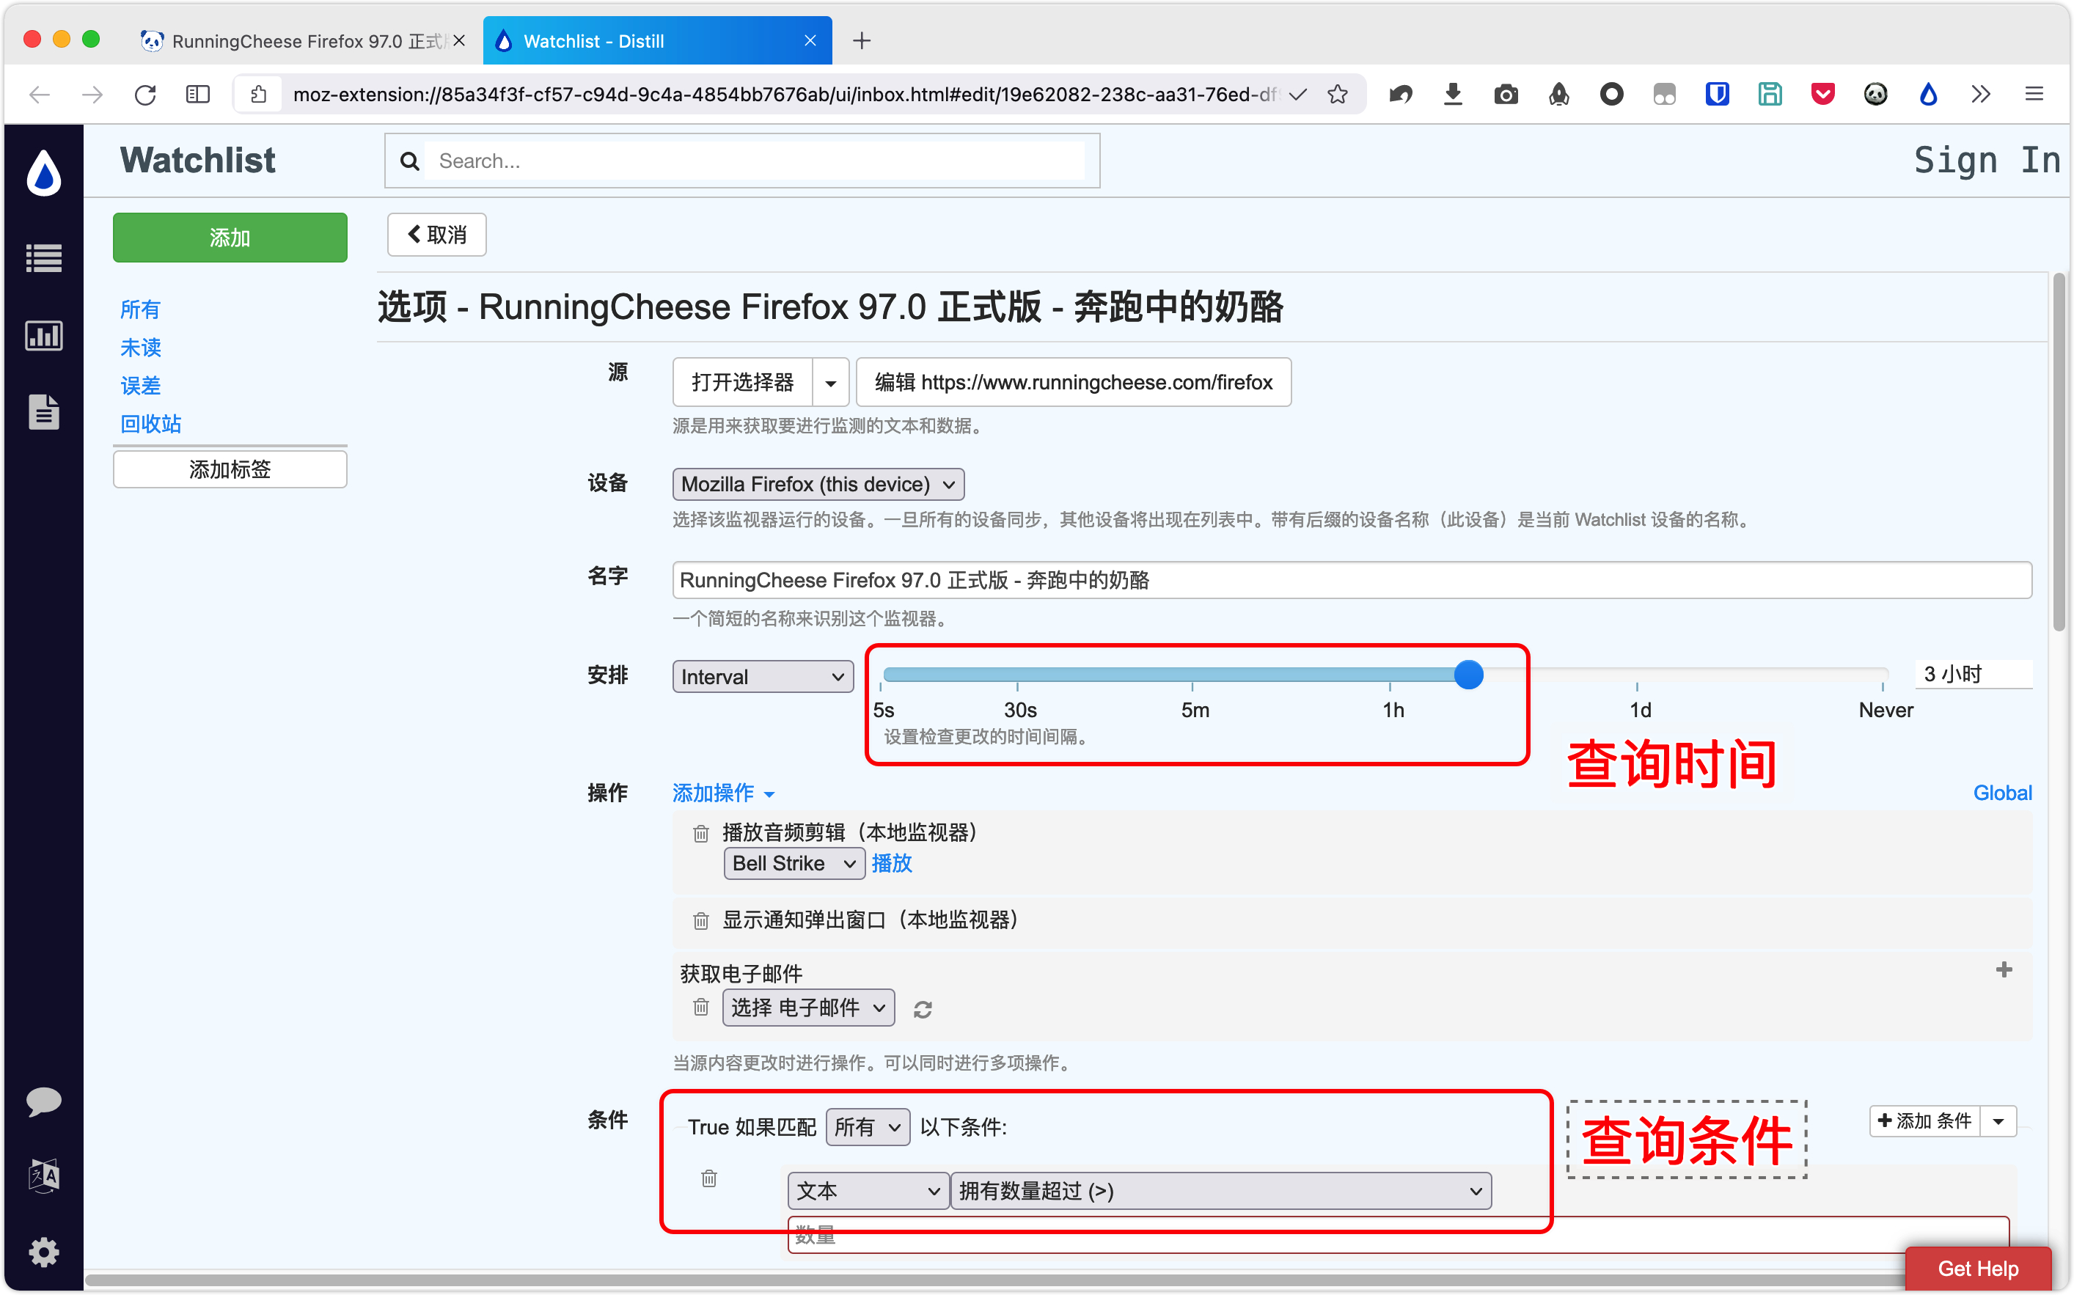Click the language translation sidebar icon
The height and width of the screenshot is (1295, 2074).
(44, 1176)
